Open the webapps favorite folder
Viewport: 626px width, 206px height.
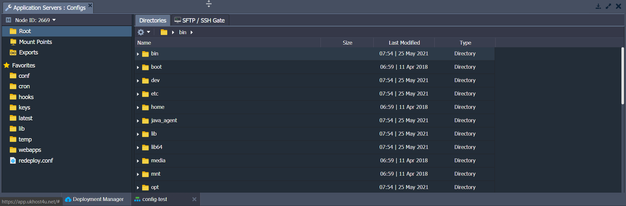30,150
